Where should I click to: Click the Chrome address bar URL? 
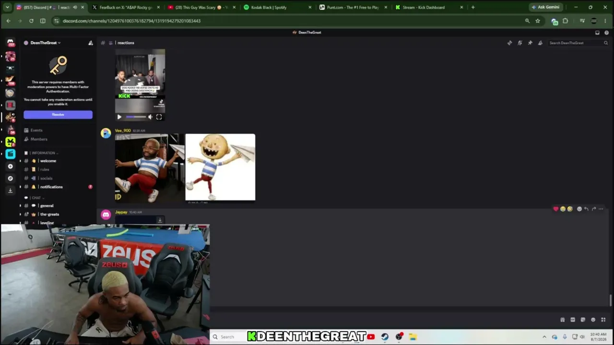point(131,21)
